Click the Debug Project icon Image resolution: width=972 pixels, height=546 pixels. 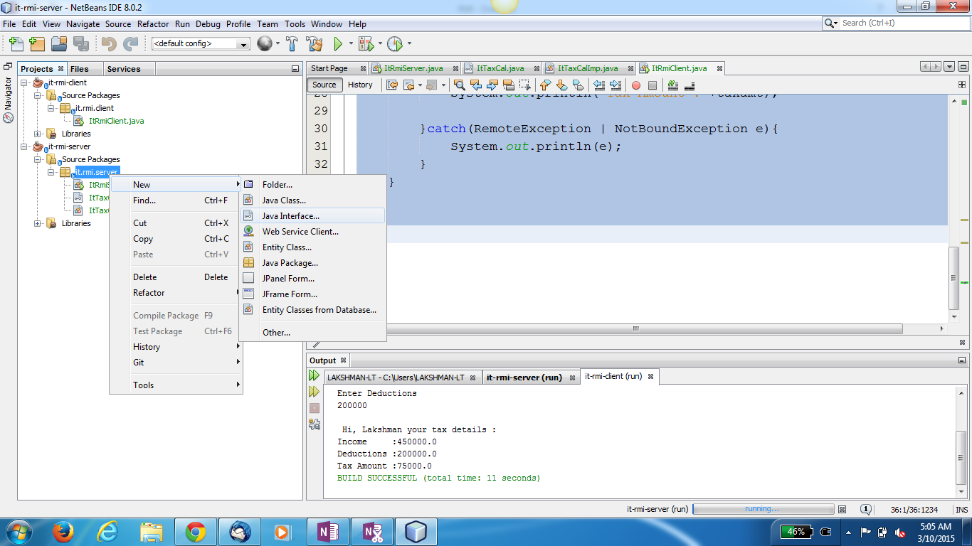click(366, 44)
